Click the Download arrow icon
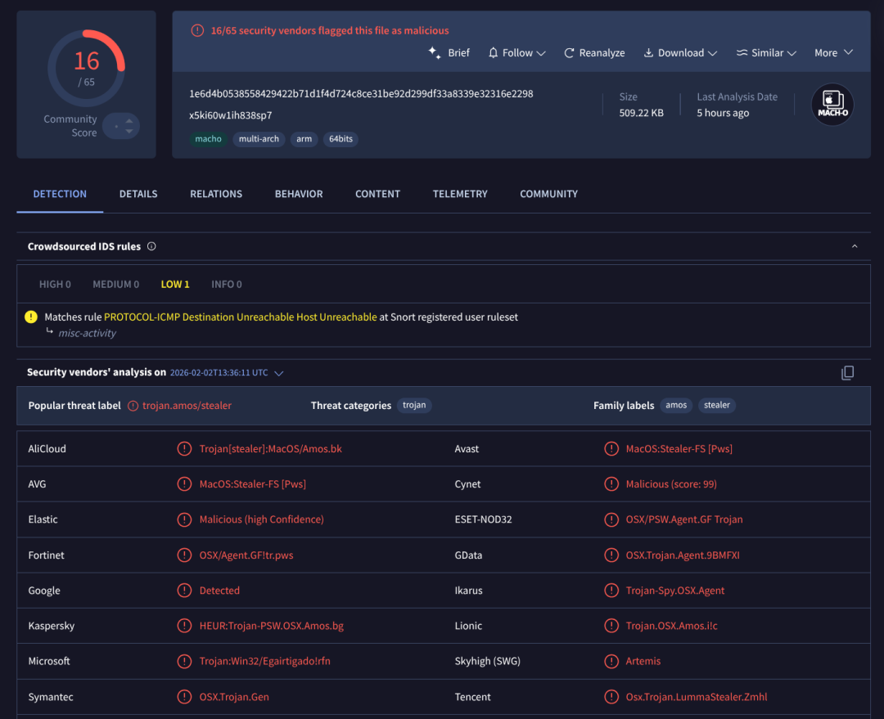This screenshot has width=884, height=719. 648,52
